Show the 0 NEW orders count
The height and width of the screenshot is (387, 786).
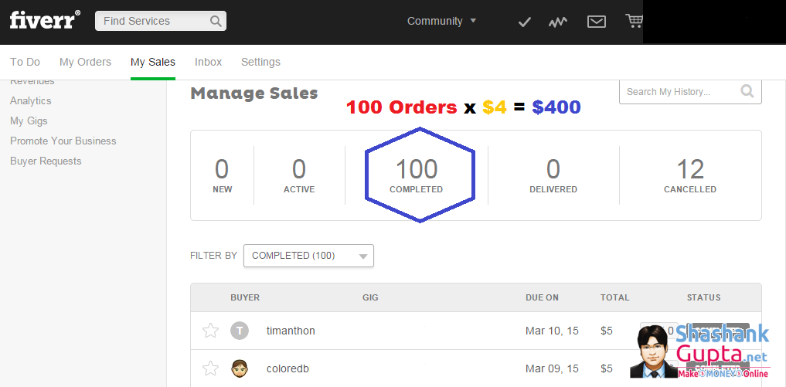click(222, 175)
